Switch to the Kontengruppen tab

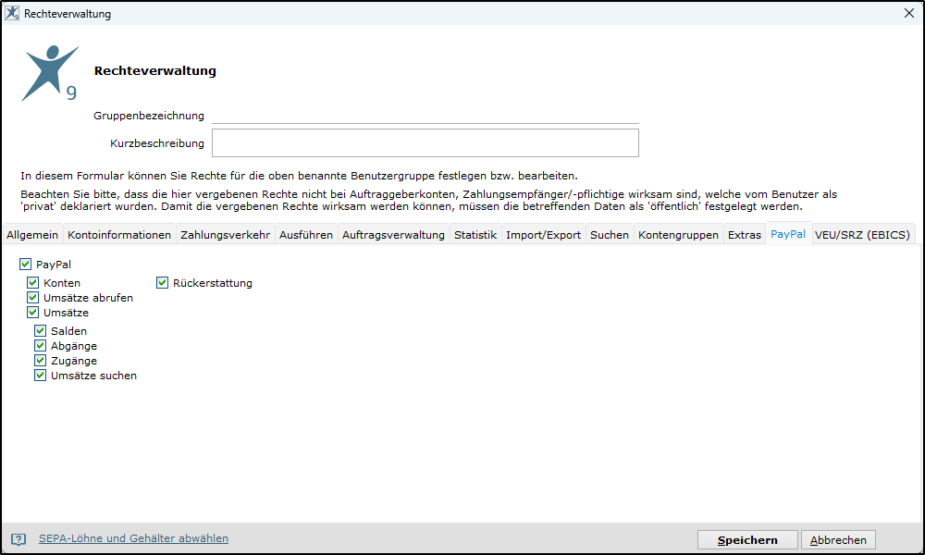[x=678, y=235]
